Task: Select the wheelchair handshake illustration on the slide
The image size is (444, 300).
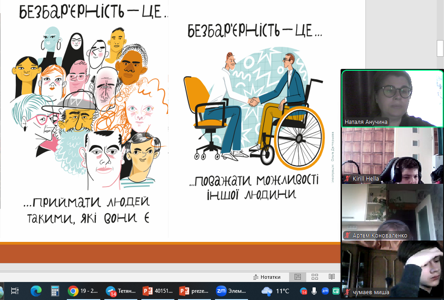Action: (x=254, y=109)
